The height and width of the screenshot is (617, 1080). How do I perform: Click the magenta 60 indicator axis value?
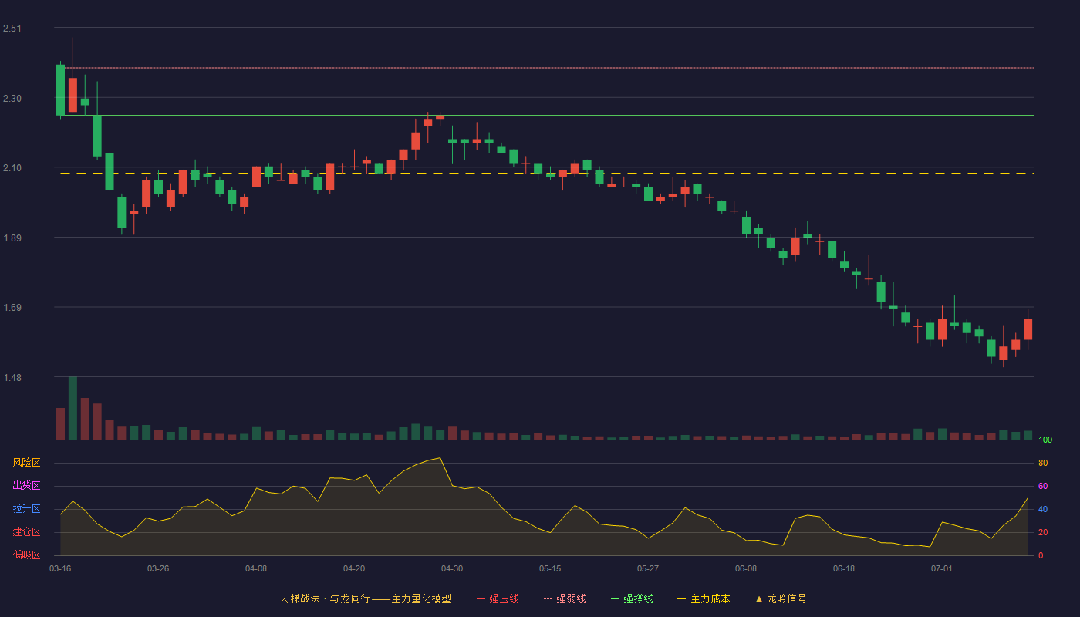tap(1043, 486)
